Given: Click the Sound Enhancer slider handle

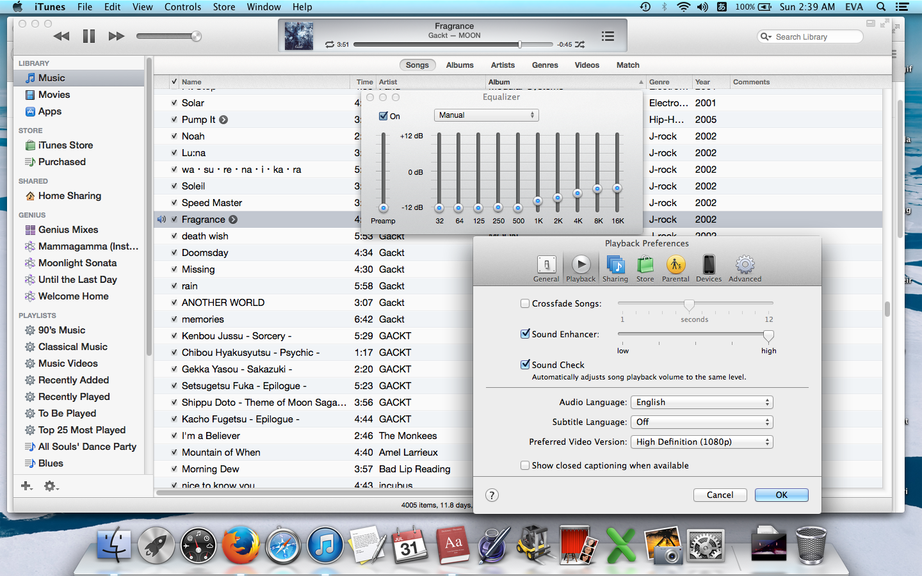Looking at the screenshot, I should click(x=768, y=335).
